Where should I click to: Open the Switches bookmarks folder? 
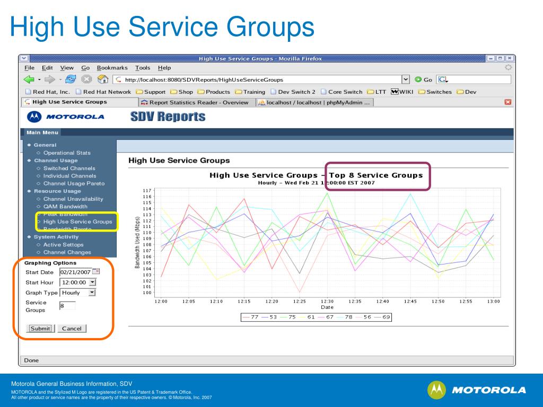click(435, 92)
